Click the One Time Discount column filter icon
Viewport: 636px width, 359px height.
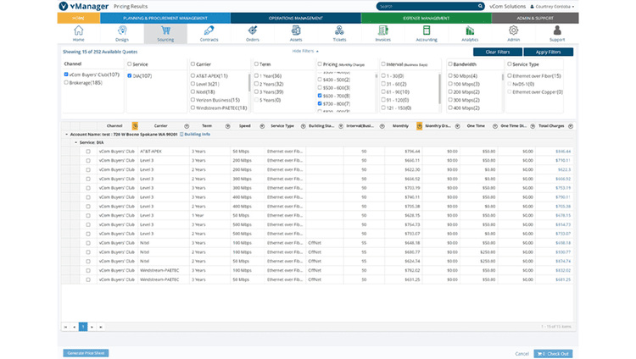pos(533,126)
